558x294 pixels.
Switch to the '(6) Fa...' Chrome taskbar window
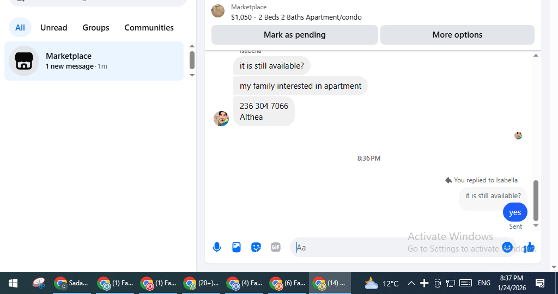pos(288,283)
